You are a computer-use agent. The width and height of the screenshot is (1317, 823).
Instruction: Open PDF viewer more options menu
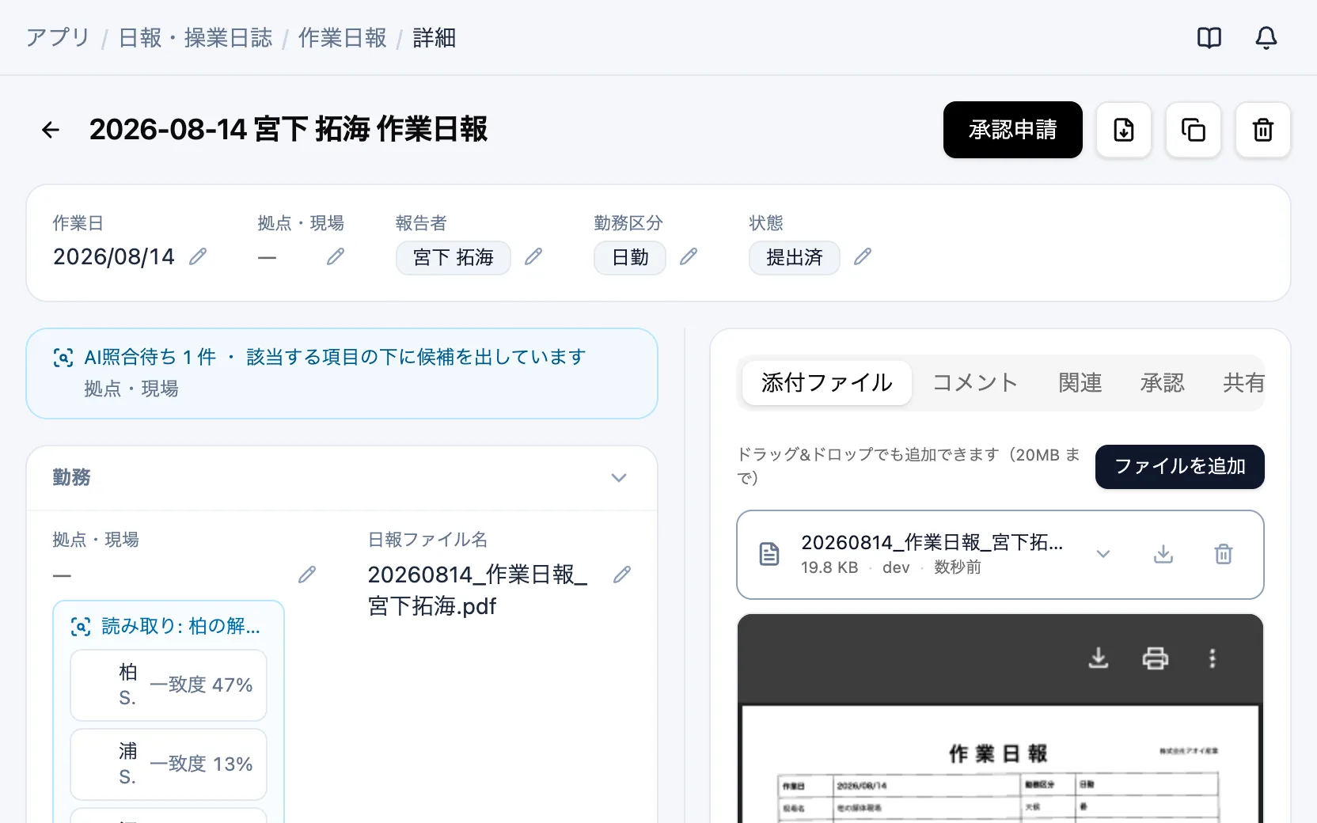(x=1212, y=658)
